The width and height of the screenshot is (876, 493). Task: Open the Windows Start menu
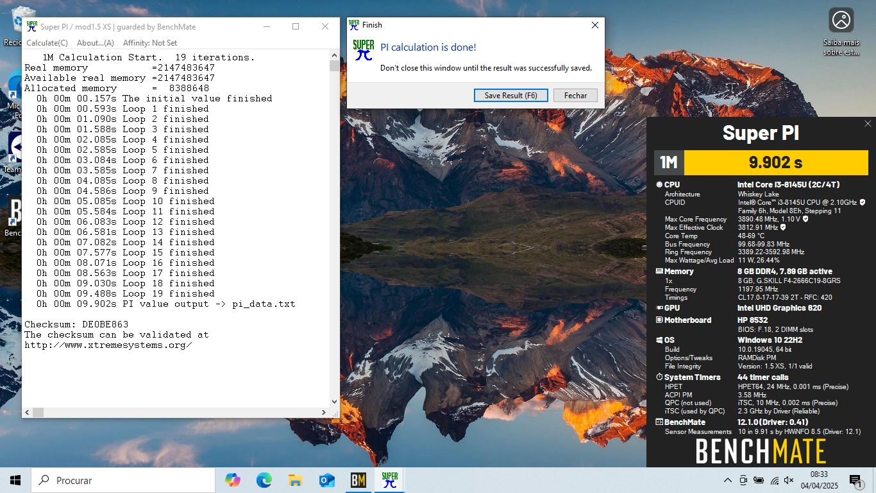(x=15, y=480)
